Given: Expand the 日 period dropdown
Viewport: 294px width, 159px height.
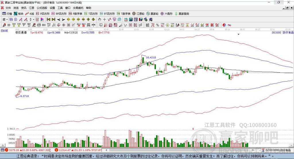Looking at the screenshot, I should coord(7,20).
